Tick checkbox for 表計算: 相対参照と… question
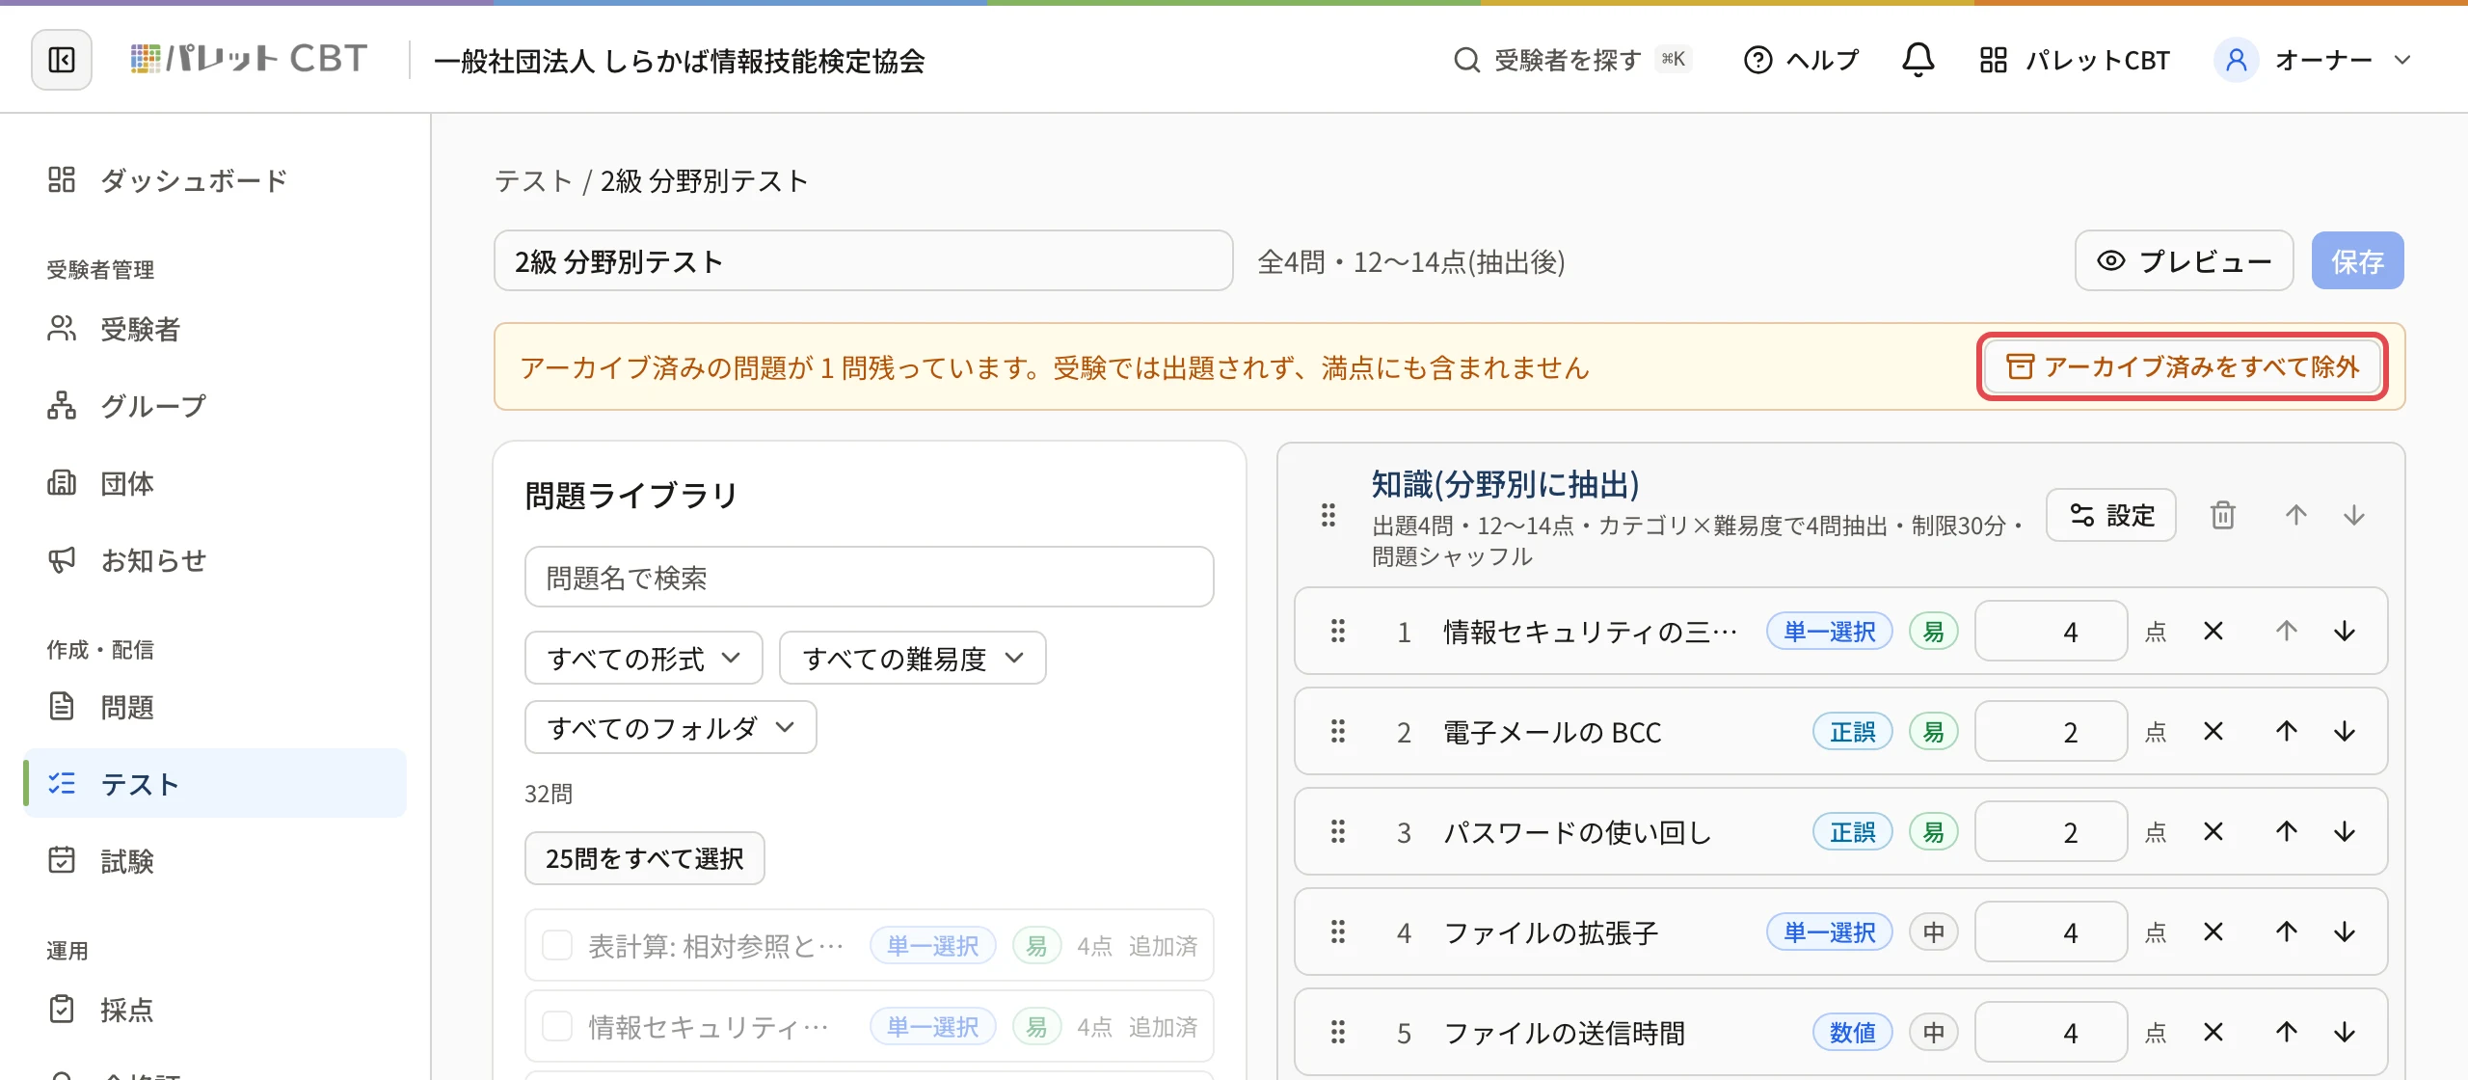2468x1080 pixels. (x=557, y=946)
